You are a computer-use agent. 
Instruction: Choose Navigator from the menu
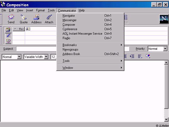[x=90, y=16]
